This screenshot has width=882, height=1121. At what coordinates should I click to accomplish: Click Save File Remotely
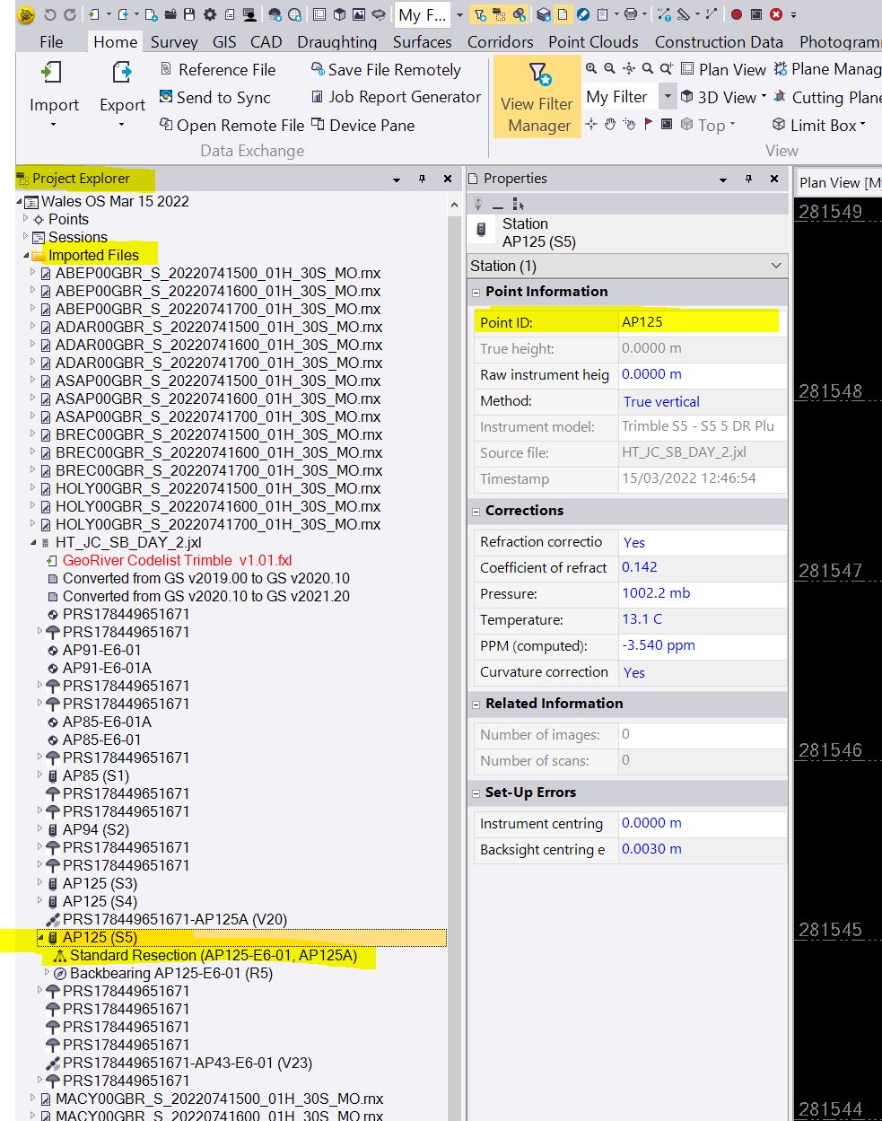[386, 69]
